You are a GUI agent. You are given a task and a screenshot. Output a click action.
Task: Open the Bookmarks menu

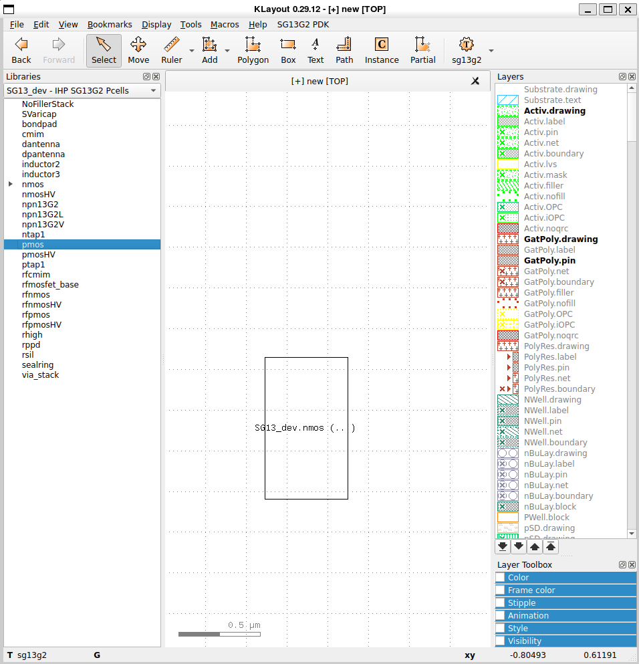pos(110,24)
